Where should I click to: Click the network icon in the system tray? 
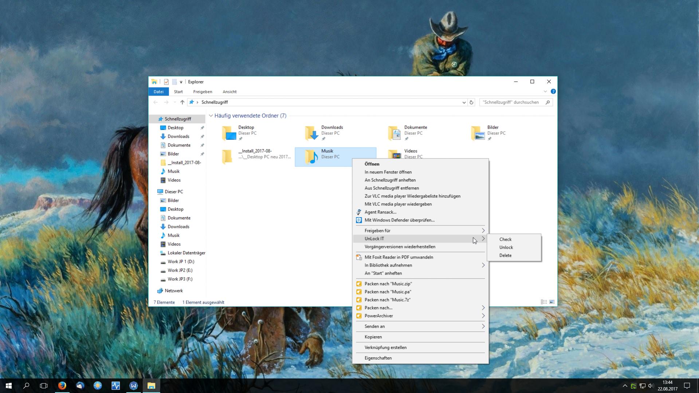point(642,386)
